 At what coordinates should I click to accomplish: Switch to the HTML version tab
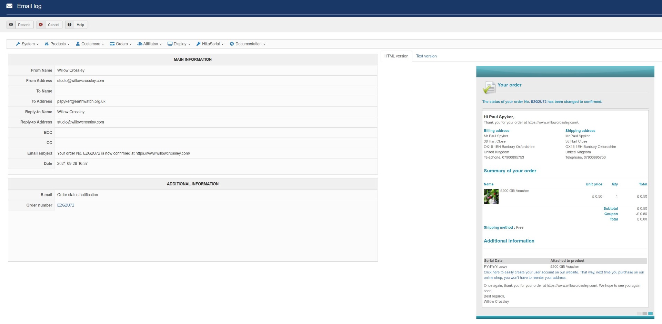click(396, 56)
